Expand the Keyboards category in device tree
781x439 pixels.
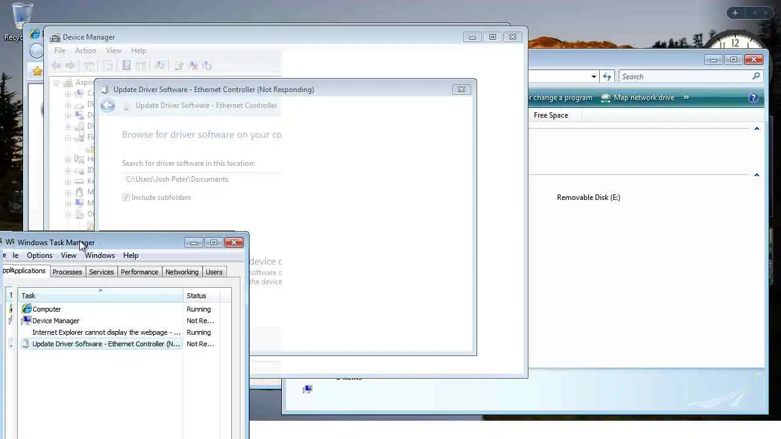point(68,181)
